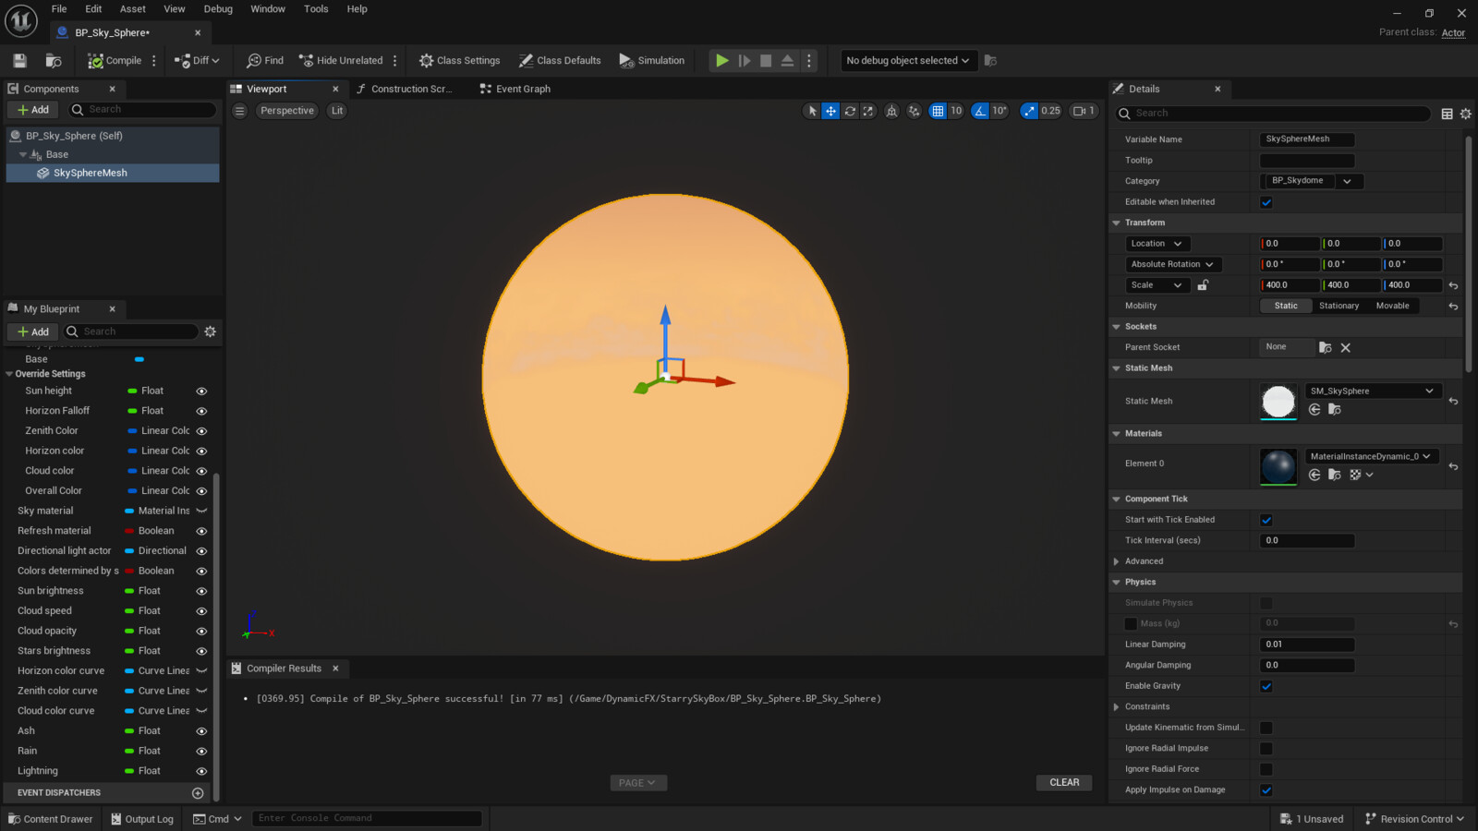This screenshot has width=1478, height=831.
Task: Toggle Start with Tick Enabled checkbox
Action: point(1266,520)
